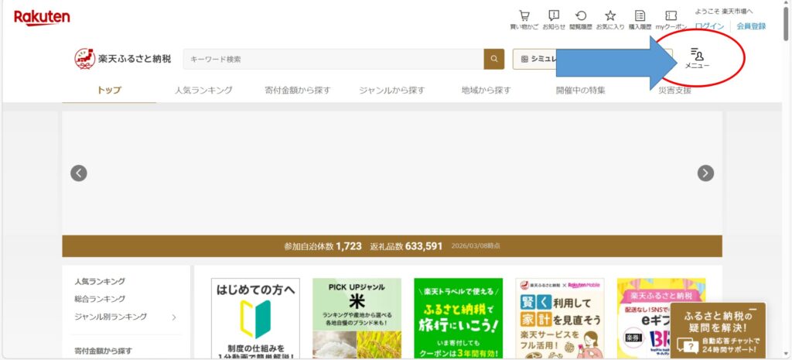The image size is (792, 360).
Task: Click the 会員登録 link
Action: tap(751, 26)
